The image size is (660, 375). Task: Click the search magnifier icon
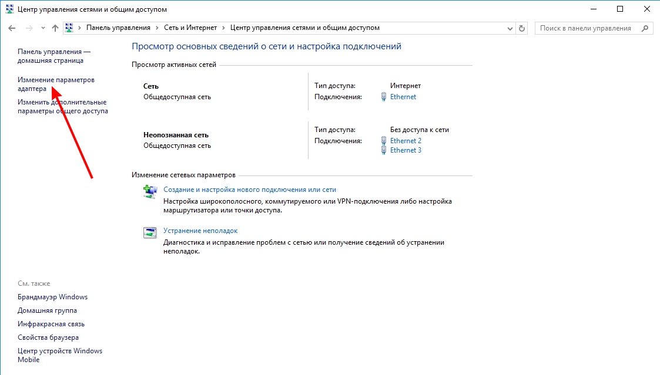click(x=645, y=28)
